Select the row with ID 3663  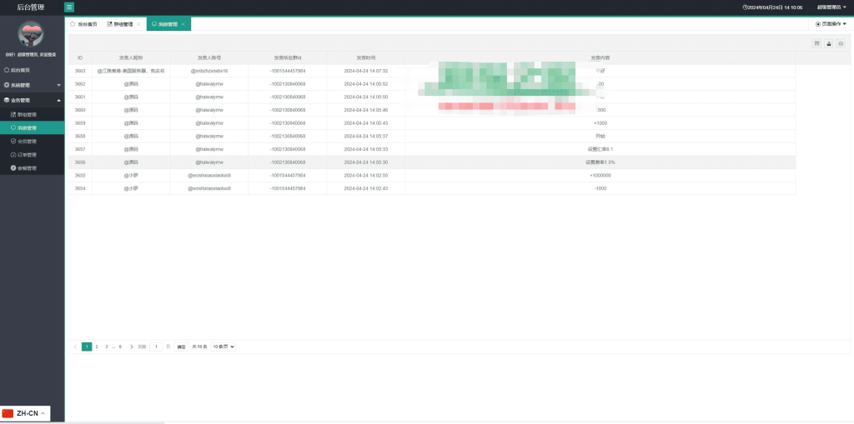click(432, 71)
